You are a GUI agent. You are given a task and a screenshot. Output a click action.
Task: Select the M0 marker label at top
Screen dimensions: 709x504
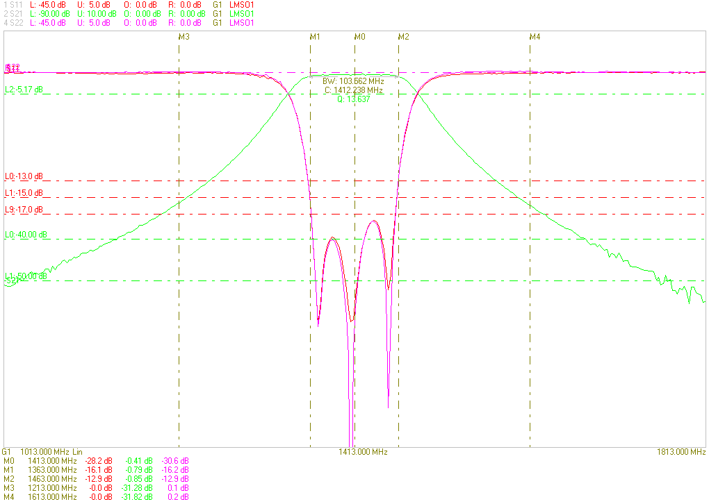[359, 37]
